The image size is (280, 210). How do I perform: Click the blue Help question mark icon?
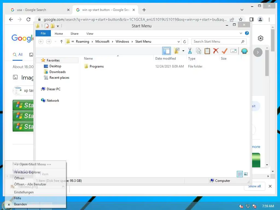(247, 33)
